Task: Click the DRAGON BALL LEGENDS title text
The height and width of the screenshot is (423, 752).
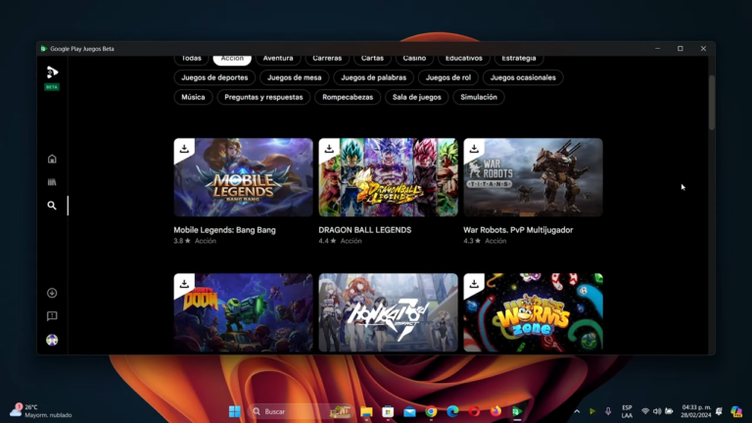Action: click(365, 230)
